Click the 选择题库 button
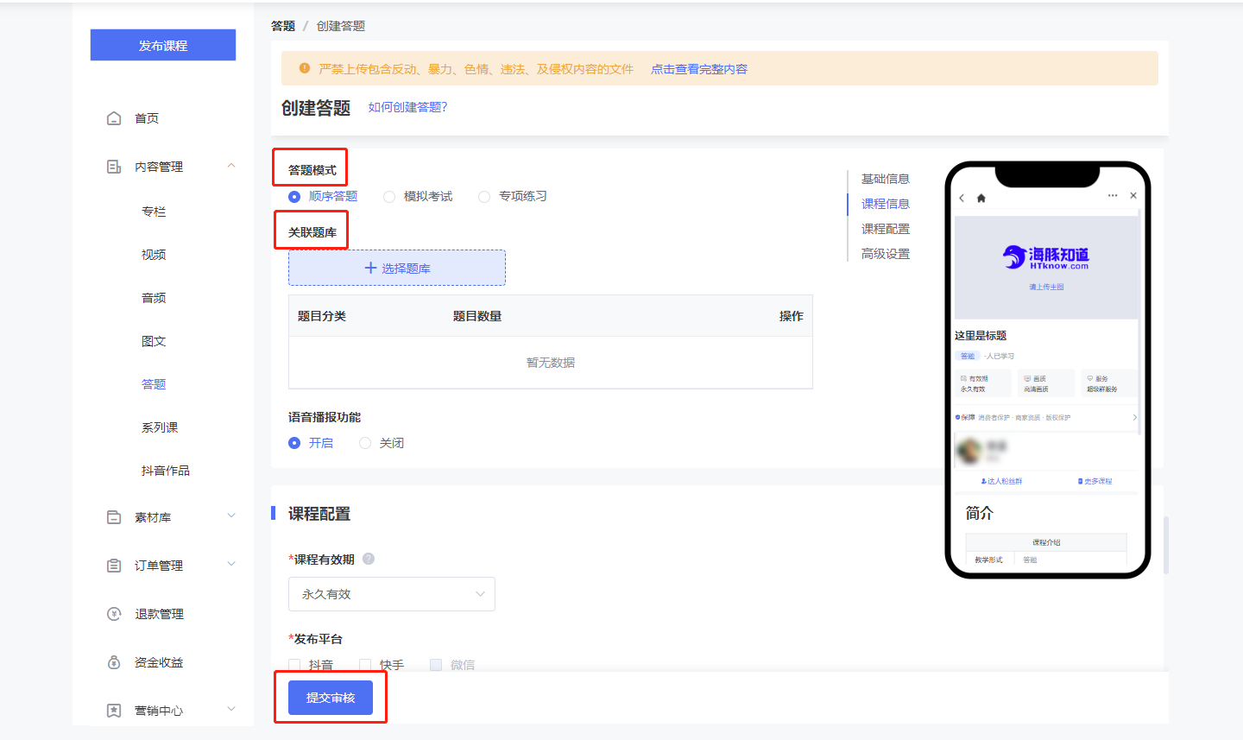The image size is (1243, 740). click(x=397, y=268)
